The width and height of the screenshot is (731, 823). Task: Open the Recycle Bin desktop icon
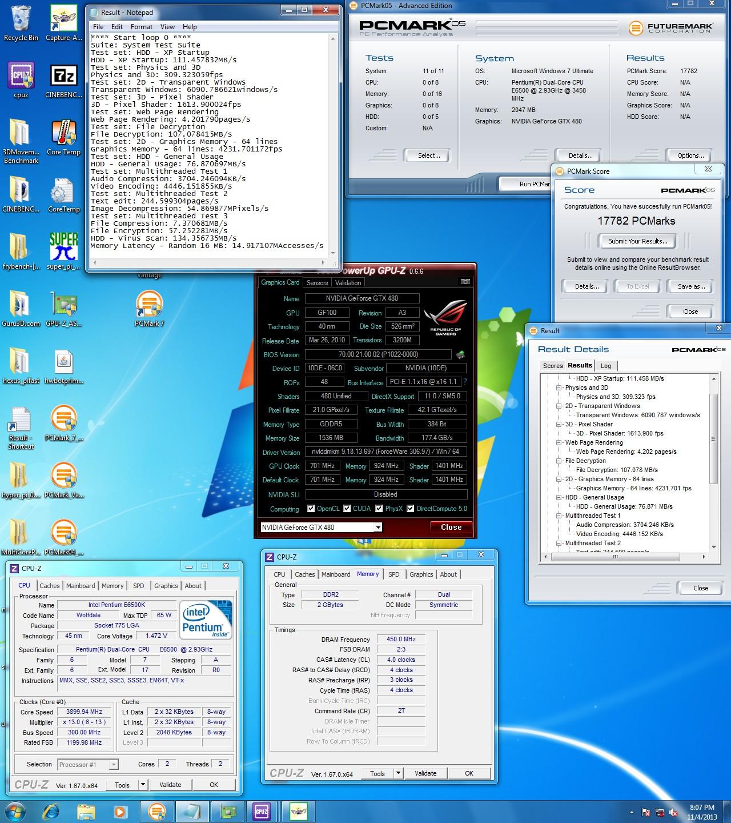(x=21, y=23)
